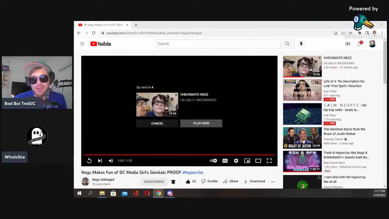Click the Comedy Central channel name
The image size is (389, 219).
coord(333,139)
